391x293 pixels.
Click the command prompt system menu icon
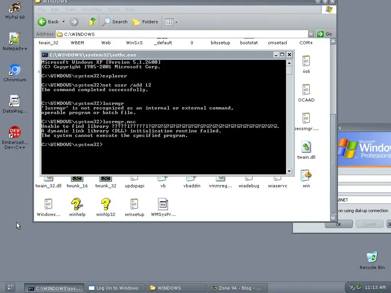point(45,55)
